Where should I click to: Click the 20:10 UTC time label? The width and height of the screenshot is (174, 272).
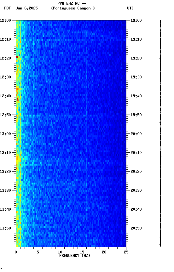tap(136, 153)
